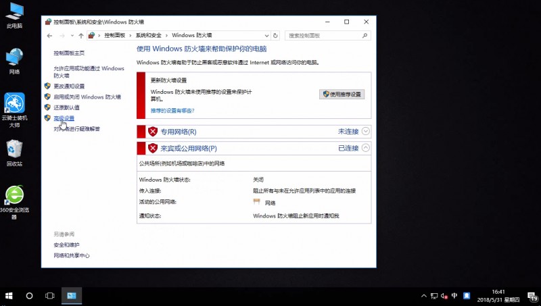Click the 活动的公用网络: label

158,202
